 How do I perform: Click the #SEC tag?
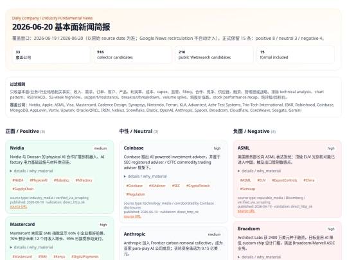(x=176, y=186)
